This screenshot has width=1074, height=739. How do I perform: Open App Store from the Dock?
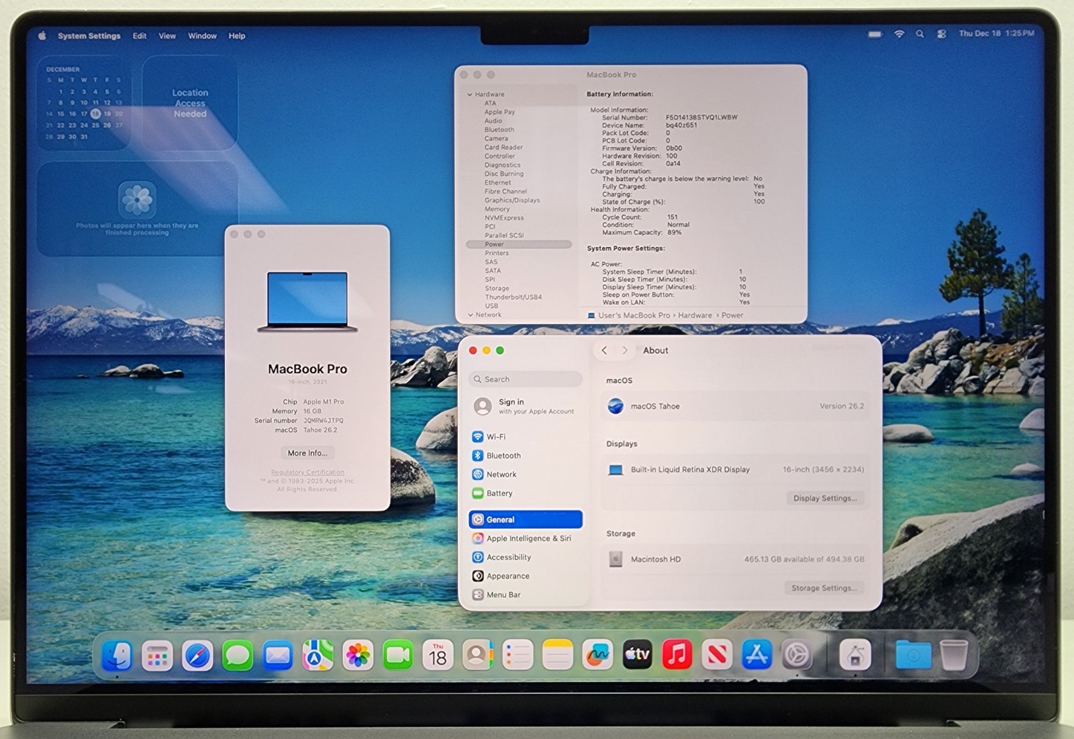(756, 655)
